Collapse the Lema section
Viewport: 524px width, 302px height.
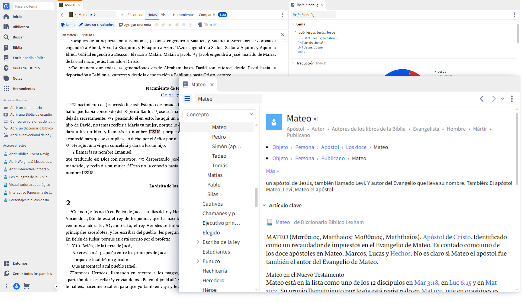click(293, 24)
